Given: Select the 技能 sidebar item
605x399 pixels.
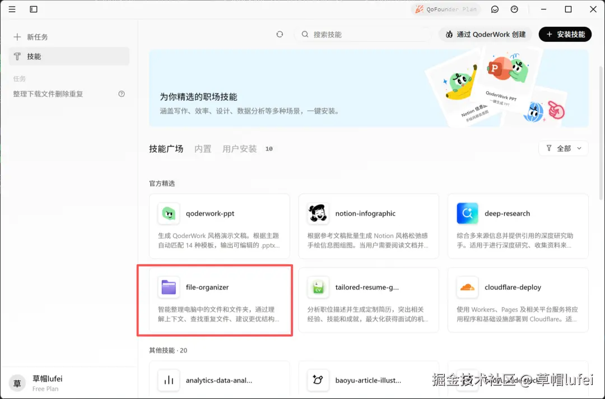Looking at the screenshot, I should 69,57.
